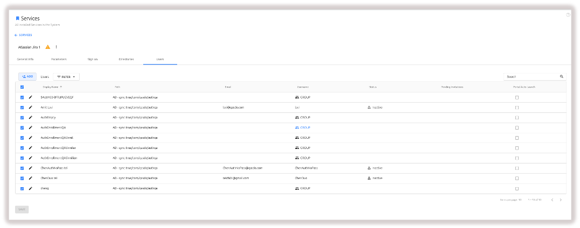Click the Amit Lavi display name
The height and width of the screenshot is (228, 580).
coord(47,107)
